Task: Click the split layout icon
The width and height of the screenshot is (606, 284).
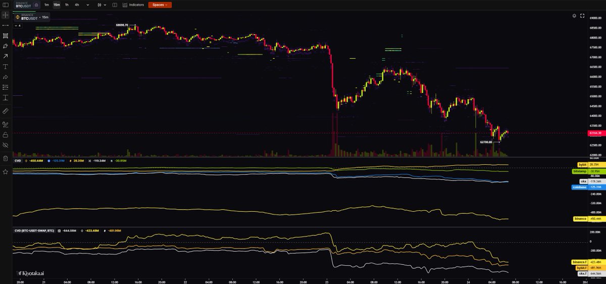Action: pos(115,5)
